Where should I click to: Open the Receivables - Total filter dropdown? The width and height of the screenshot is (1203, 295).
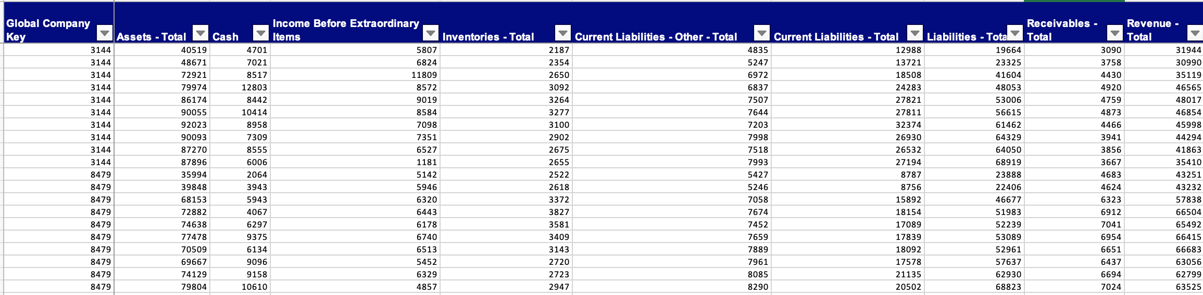point(1114,33)
